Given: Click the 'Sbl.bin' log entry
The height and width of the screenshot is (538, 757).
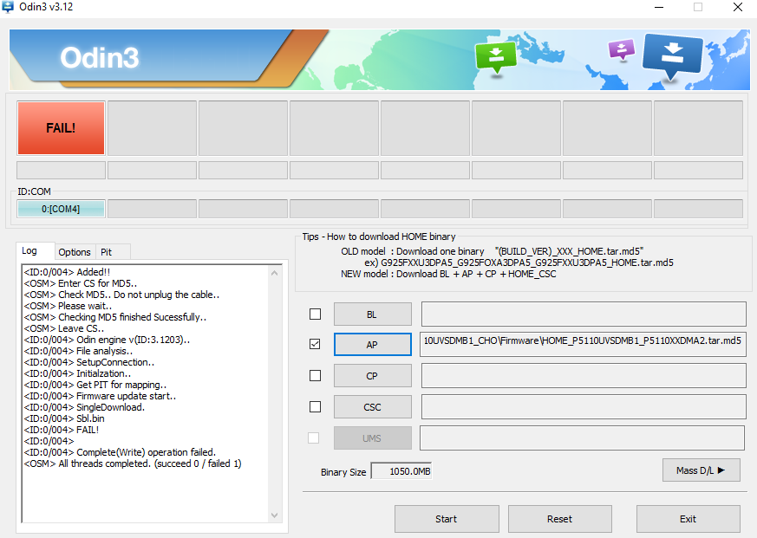Looking at the screenshot, I should coord(63,418).
